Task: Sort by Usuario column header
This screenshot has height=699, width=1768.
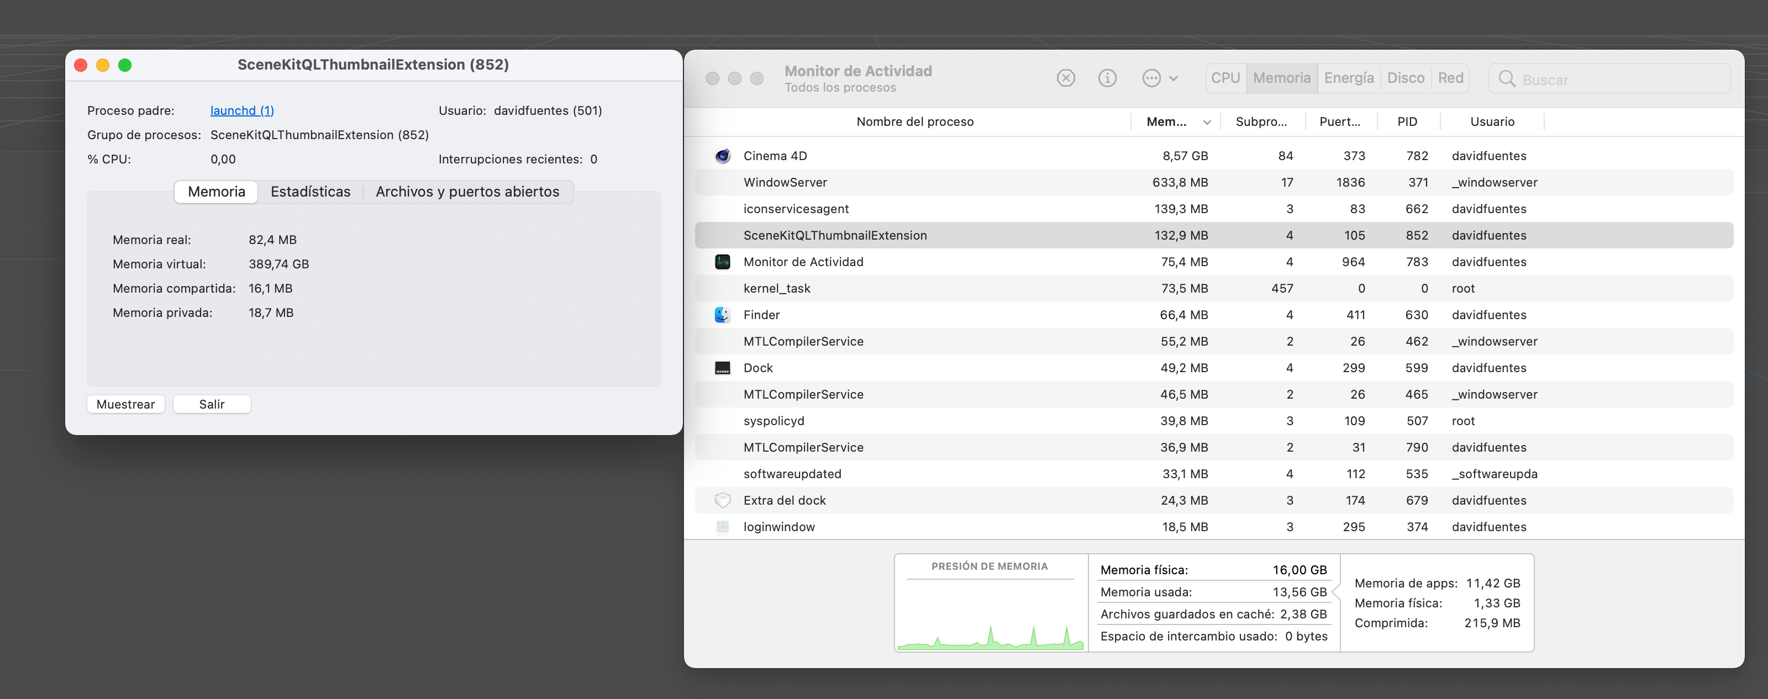Action: [1492, 121]
